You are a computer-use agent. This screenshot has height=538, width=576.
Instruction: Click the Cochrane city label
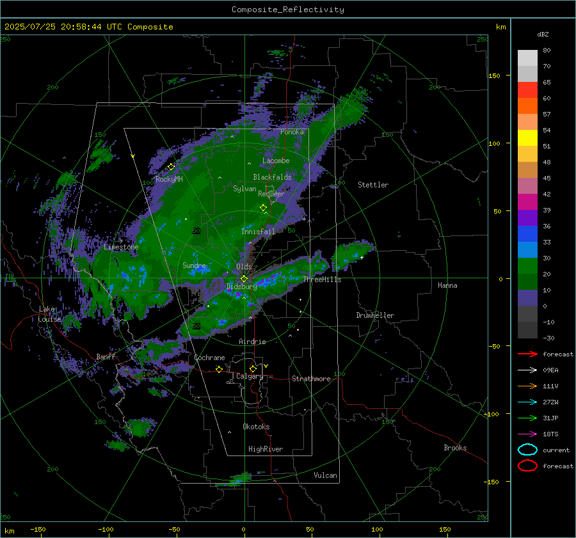[x=209, y=358]
